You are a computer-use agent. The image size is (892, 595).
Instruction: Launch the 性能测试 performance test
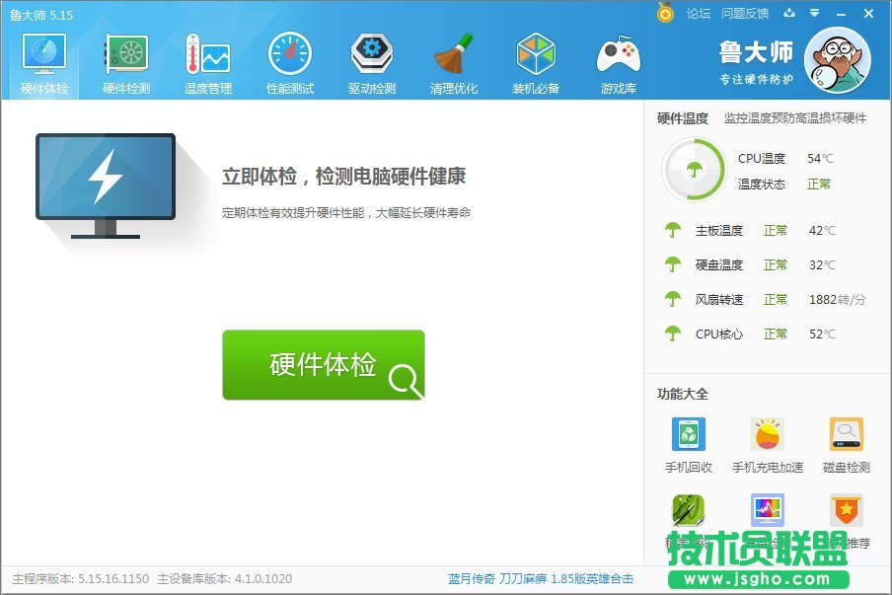(289, 61)
